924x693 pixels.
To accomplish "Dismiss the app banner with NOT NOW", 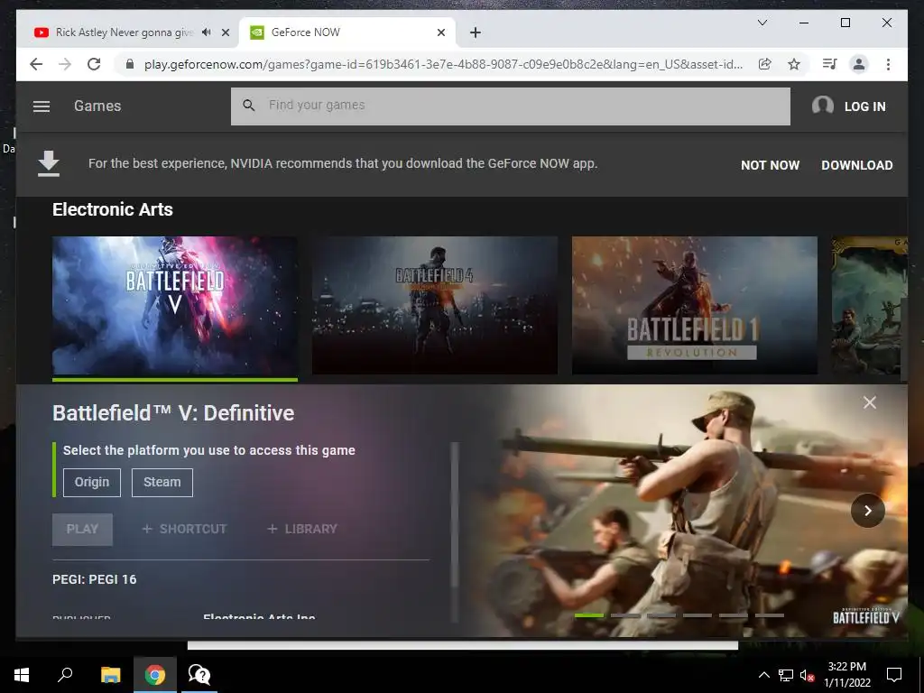I will pos(770,165).
